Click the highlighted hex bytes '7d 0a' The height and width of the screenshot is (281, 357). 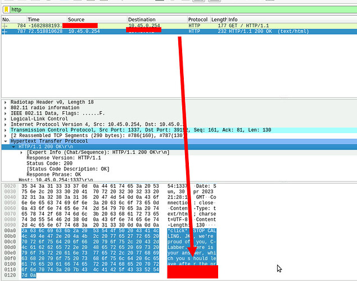point(29,275)
